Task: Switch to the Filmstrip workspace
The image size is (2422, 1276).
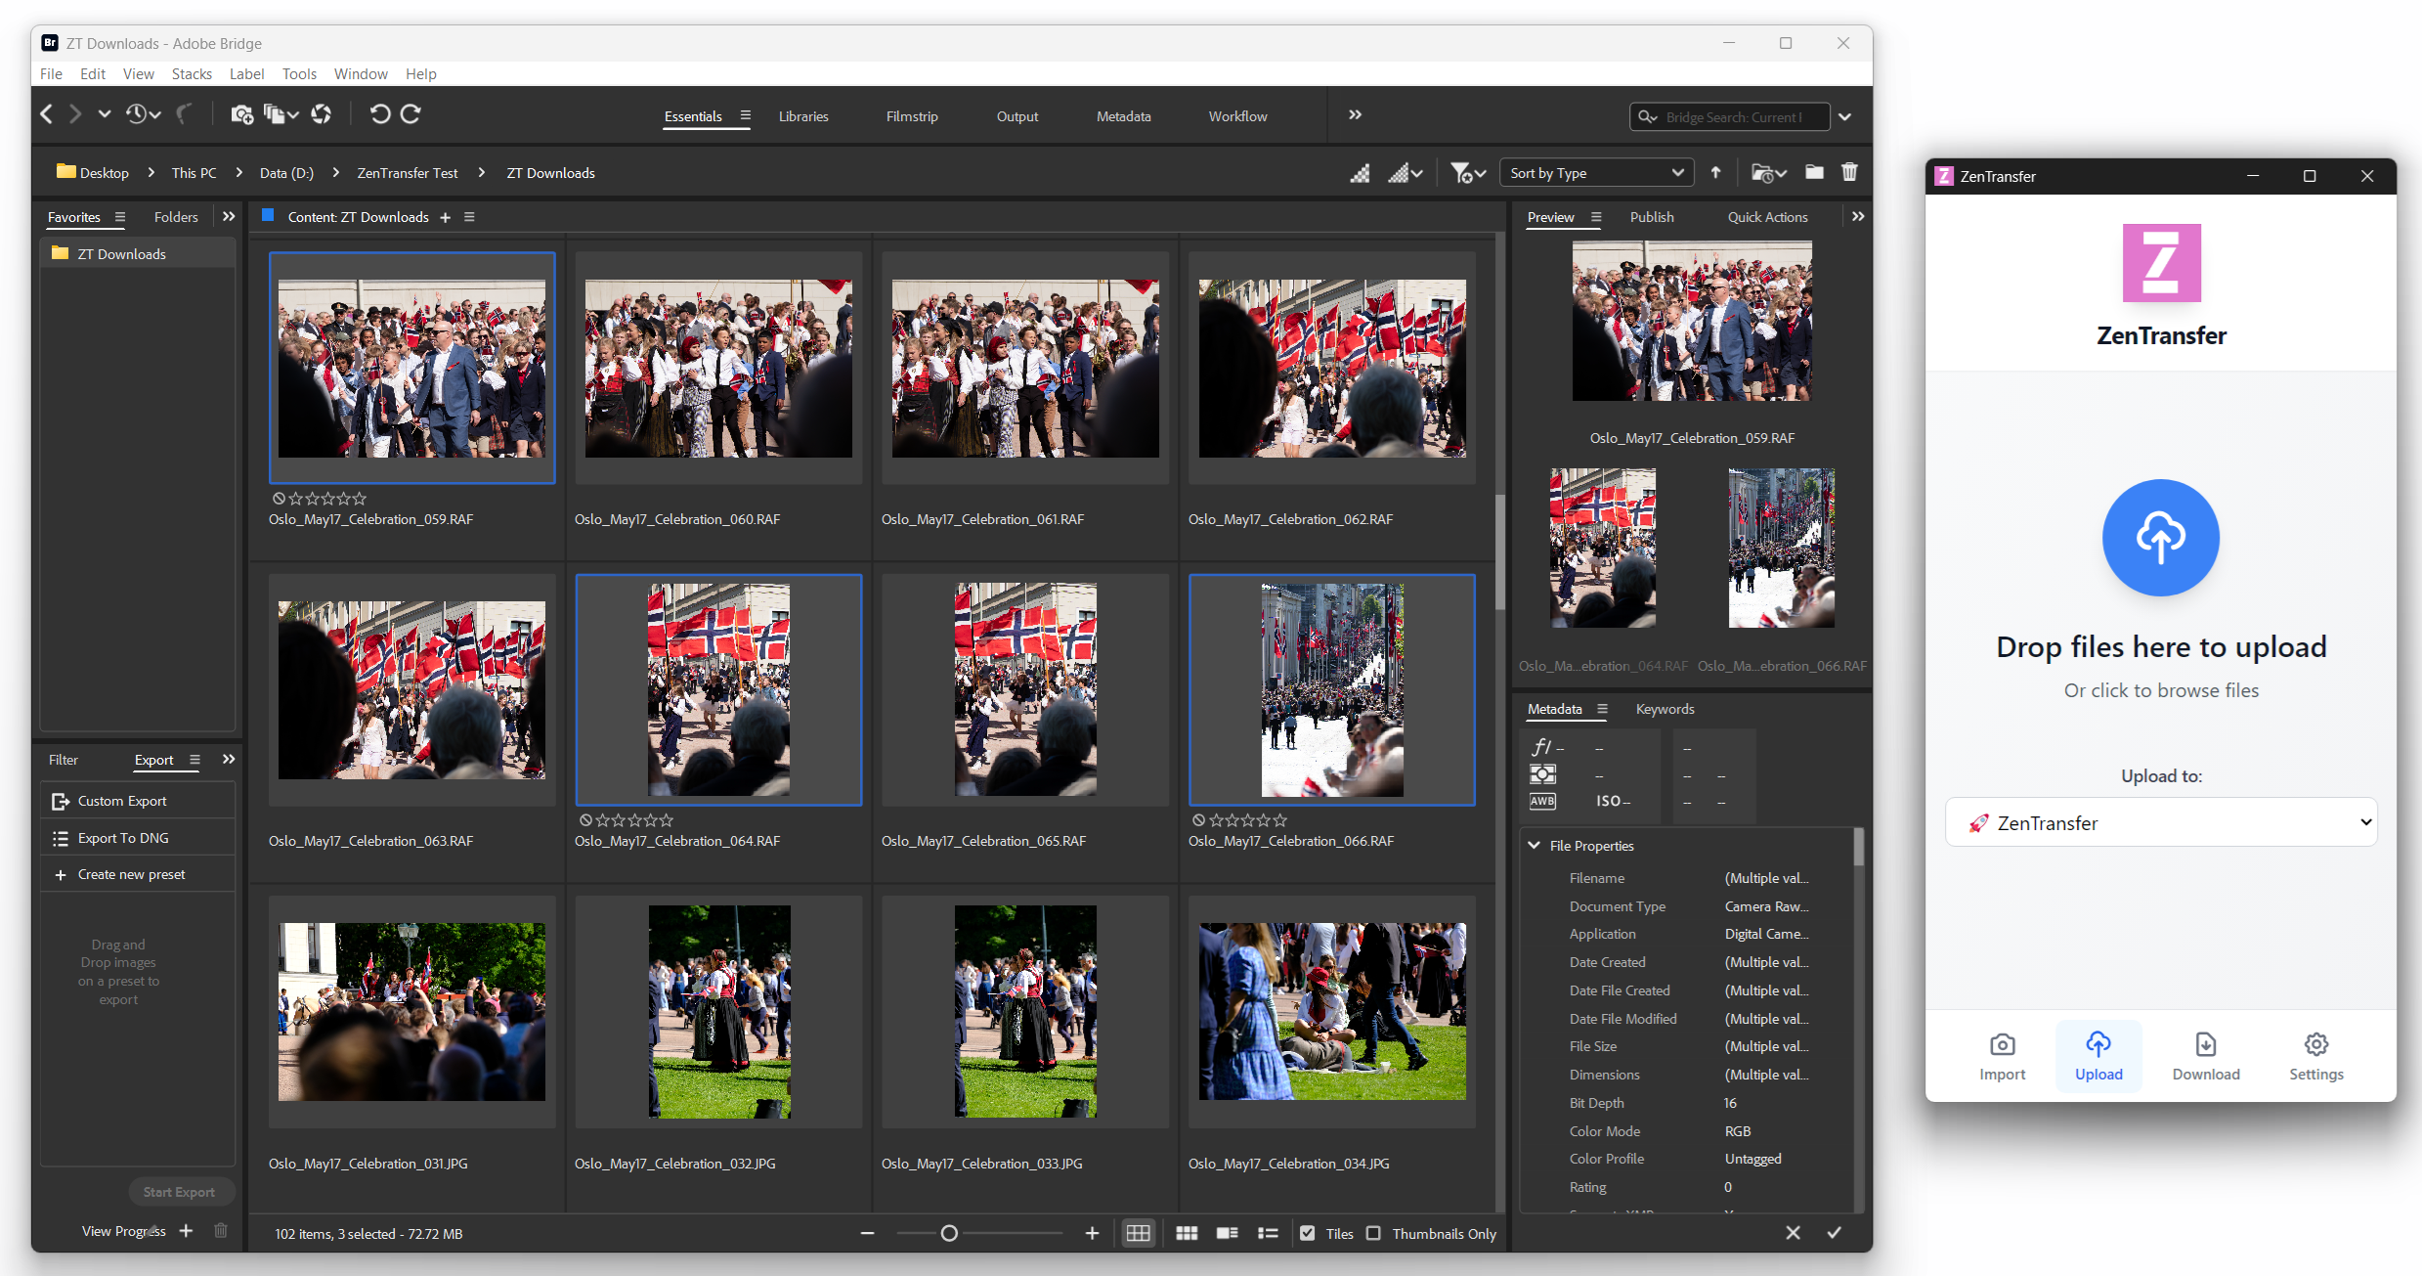Action: coord(912,115)
